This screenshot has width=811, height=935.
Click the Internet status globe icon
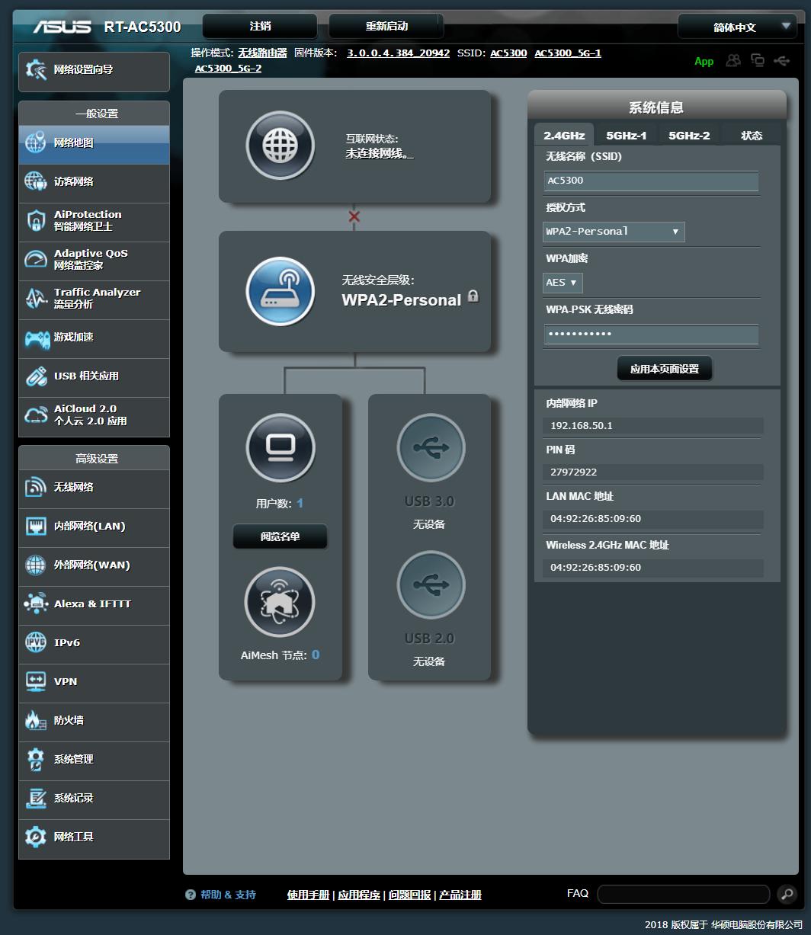coord(280,146)
